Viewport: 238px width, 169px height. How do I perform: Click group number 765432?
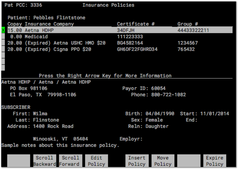click(x=186, y=49)
